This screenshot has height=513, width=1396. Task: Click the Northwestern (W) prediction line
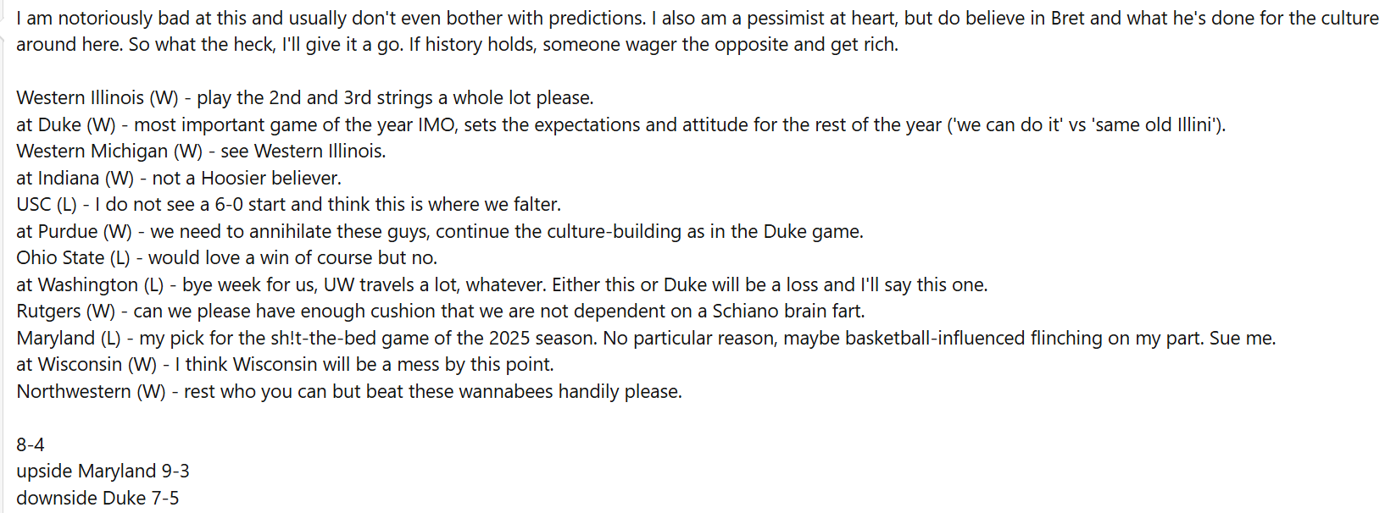[x=348, y=392]
